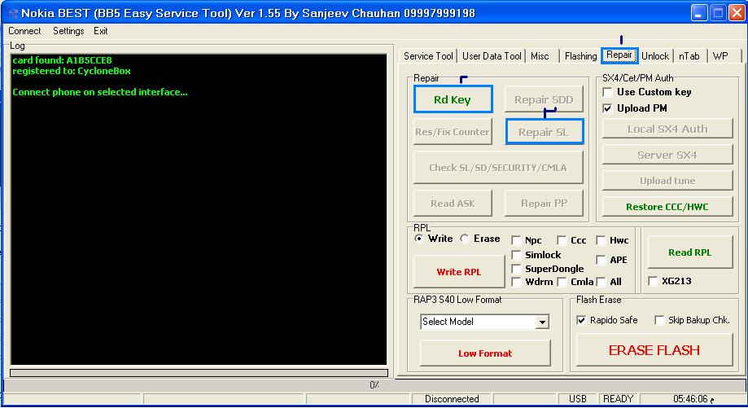The image size is (748, 408).
Task: Click the 0% progress bar
Action: [374, 384]
